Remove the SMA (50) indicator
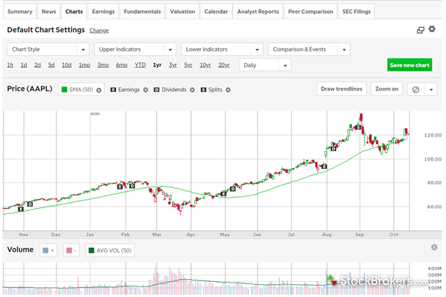Screen dimensions: 446x297 coord(99,90)
